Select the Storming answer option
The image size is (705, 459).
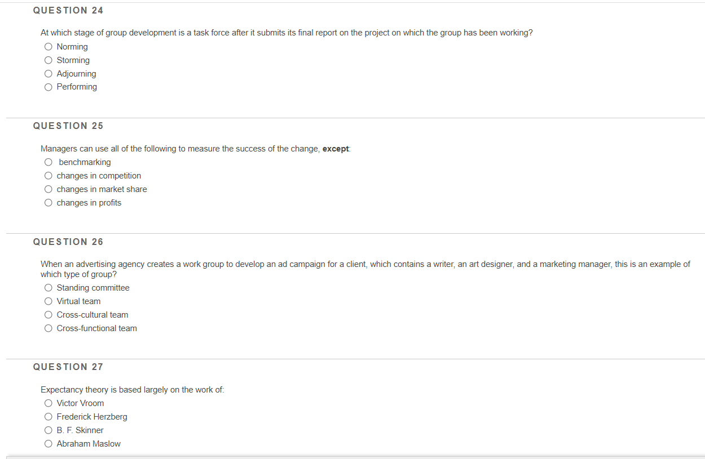point(48,60)
